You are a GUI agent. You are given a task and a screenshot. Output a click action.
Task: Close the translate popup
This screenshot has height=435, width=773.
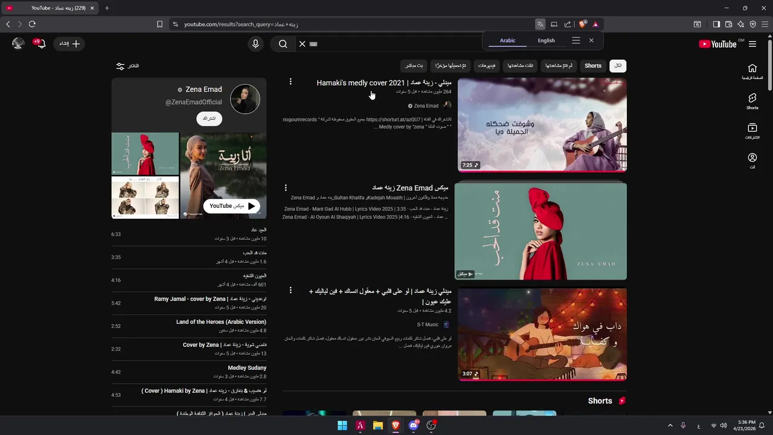pyautogui.click(x=591, y=40)
